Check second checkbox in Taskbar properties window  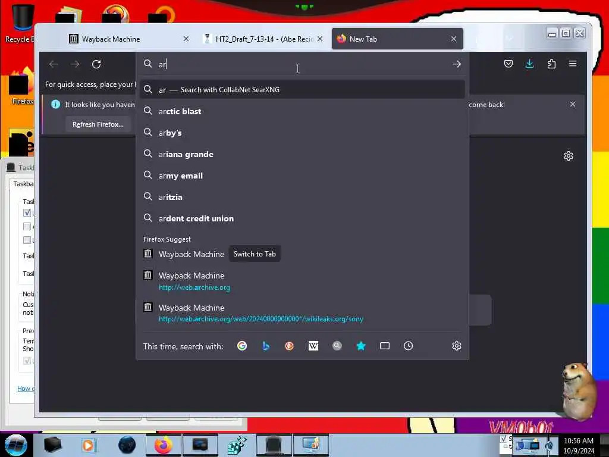[27, 226]
